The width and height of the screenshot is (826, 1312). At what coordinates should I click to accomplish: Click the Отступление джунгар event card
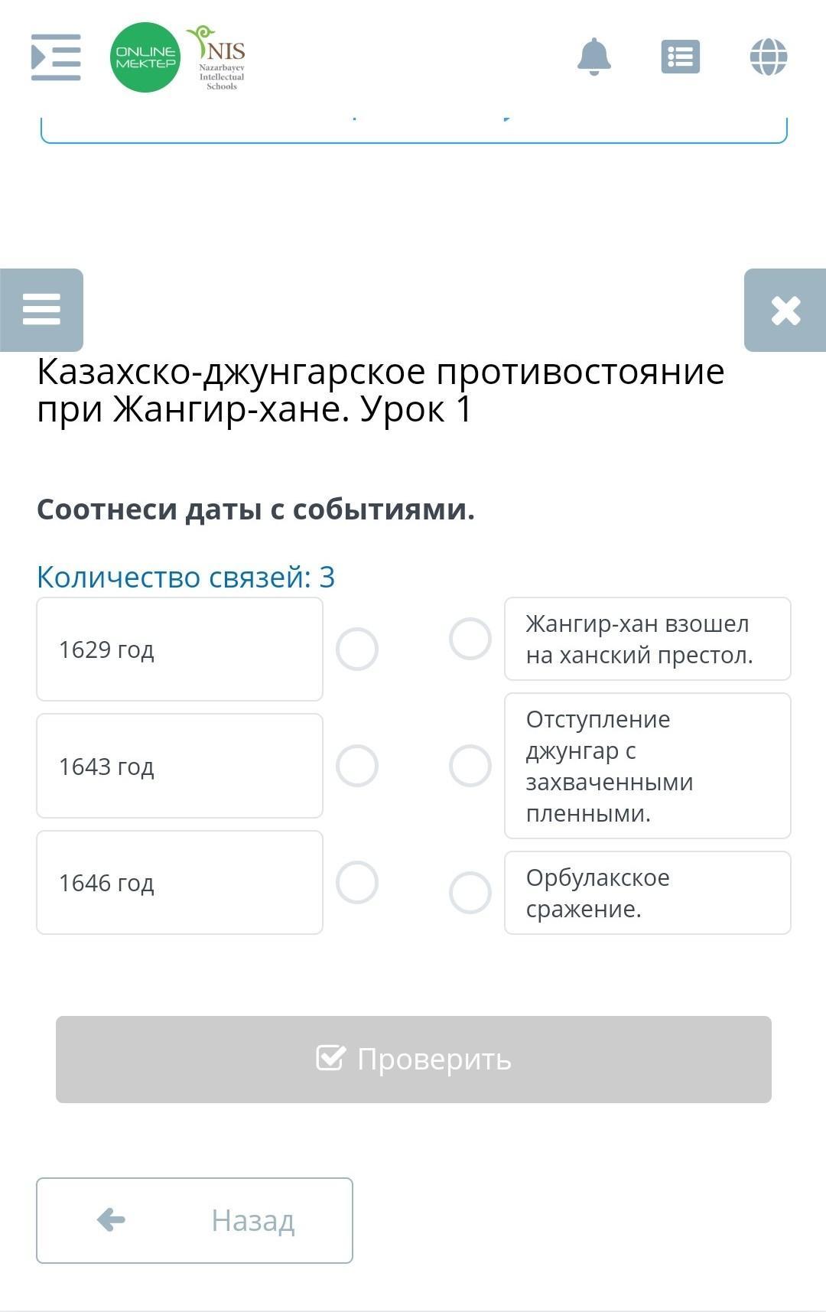(x=647, y=766)
